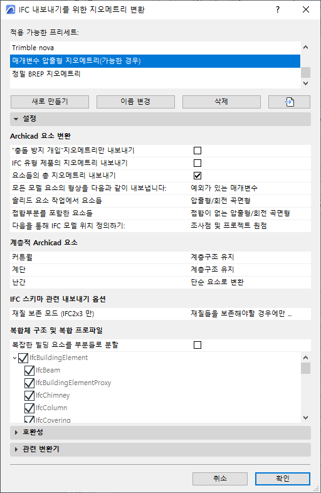
Task: Click the IFC tree scroll down arrow
Action: coord(305,418)
